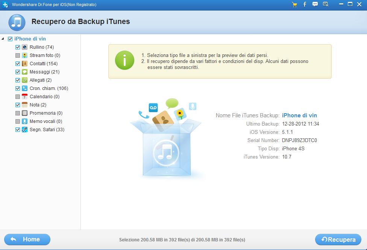Select the Cron. chiam. (106) category
The image size is (367, 250).
[x=49, y=88]
